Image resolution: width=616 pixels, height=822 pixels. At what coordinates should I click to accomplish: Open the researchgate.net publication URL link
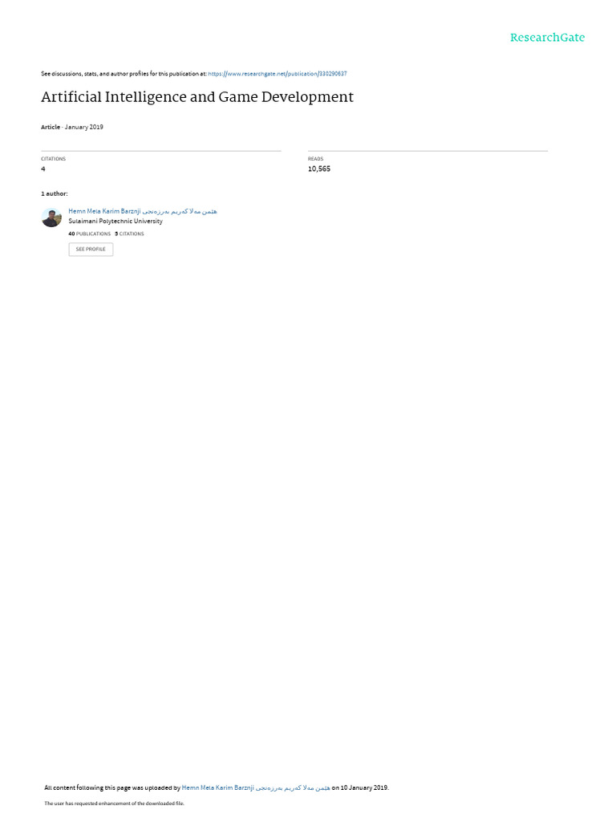[277, 74]
